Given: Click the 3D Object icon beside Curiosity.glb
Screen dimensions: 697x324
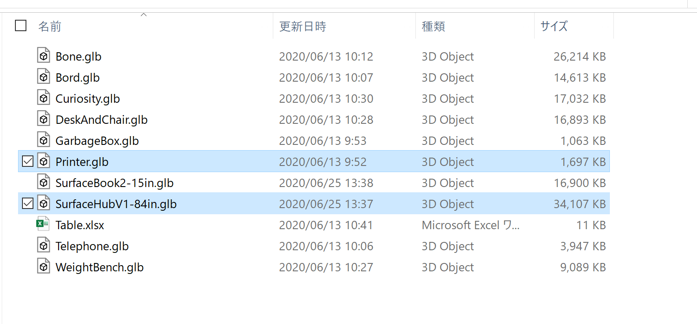Looking at the screenshot, I should tap(44, 98).
